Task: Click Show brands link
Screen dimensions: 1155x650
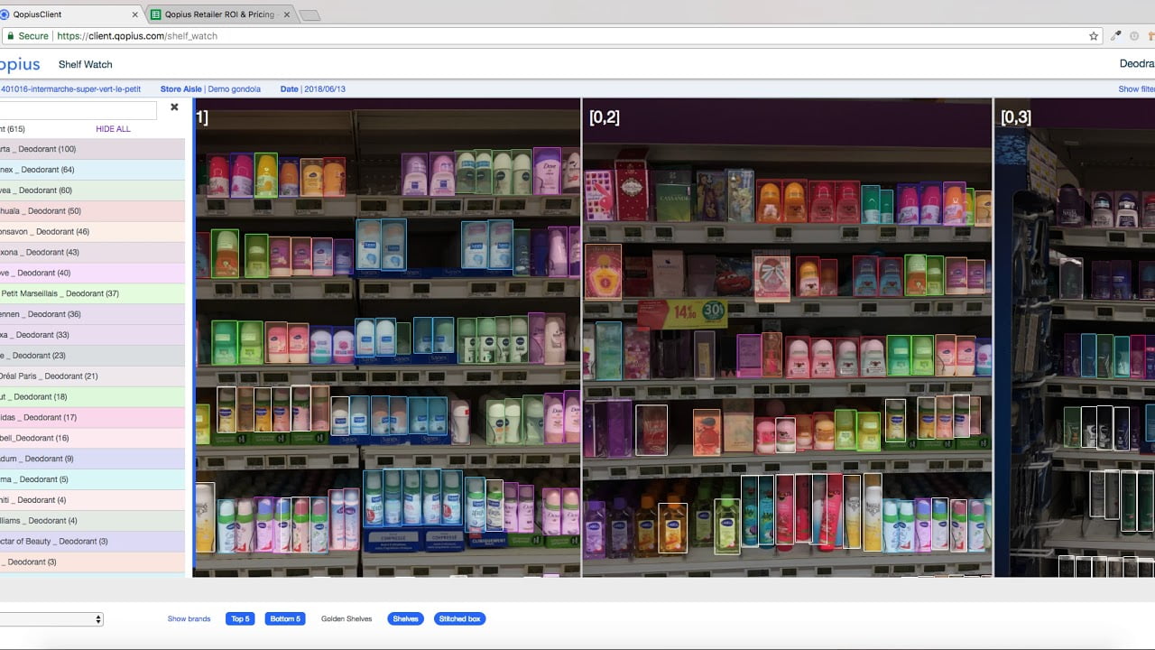Action: (189, 618)
